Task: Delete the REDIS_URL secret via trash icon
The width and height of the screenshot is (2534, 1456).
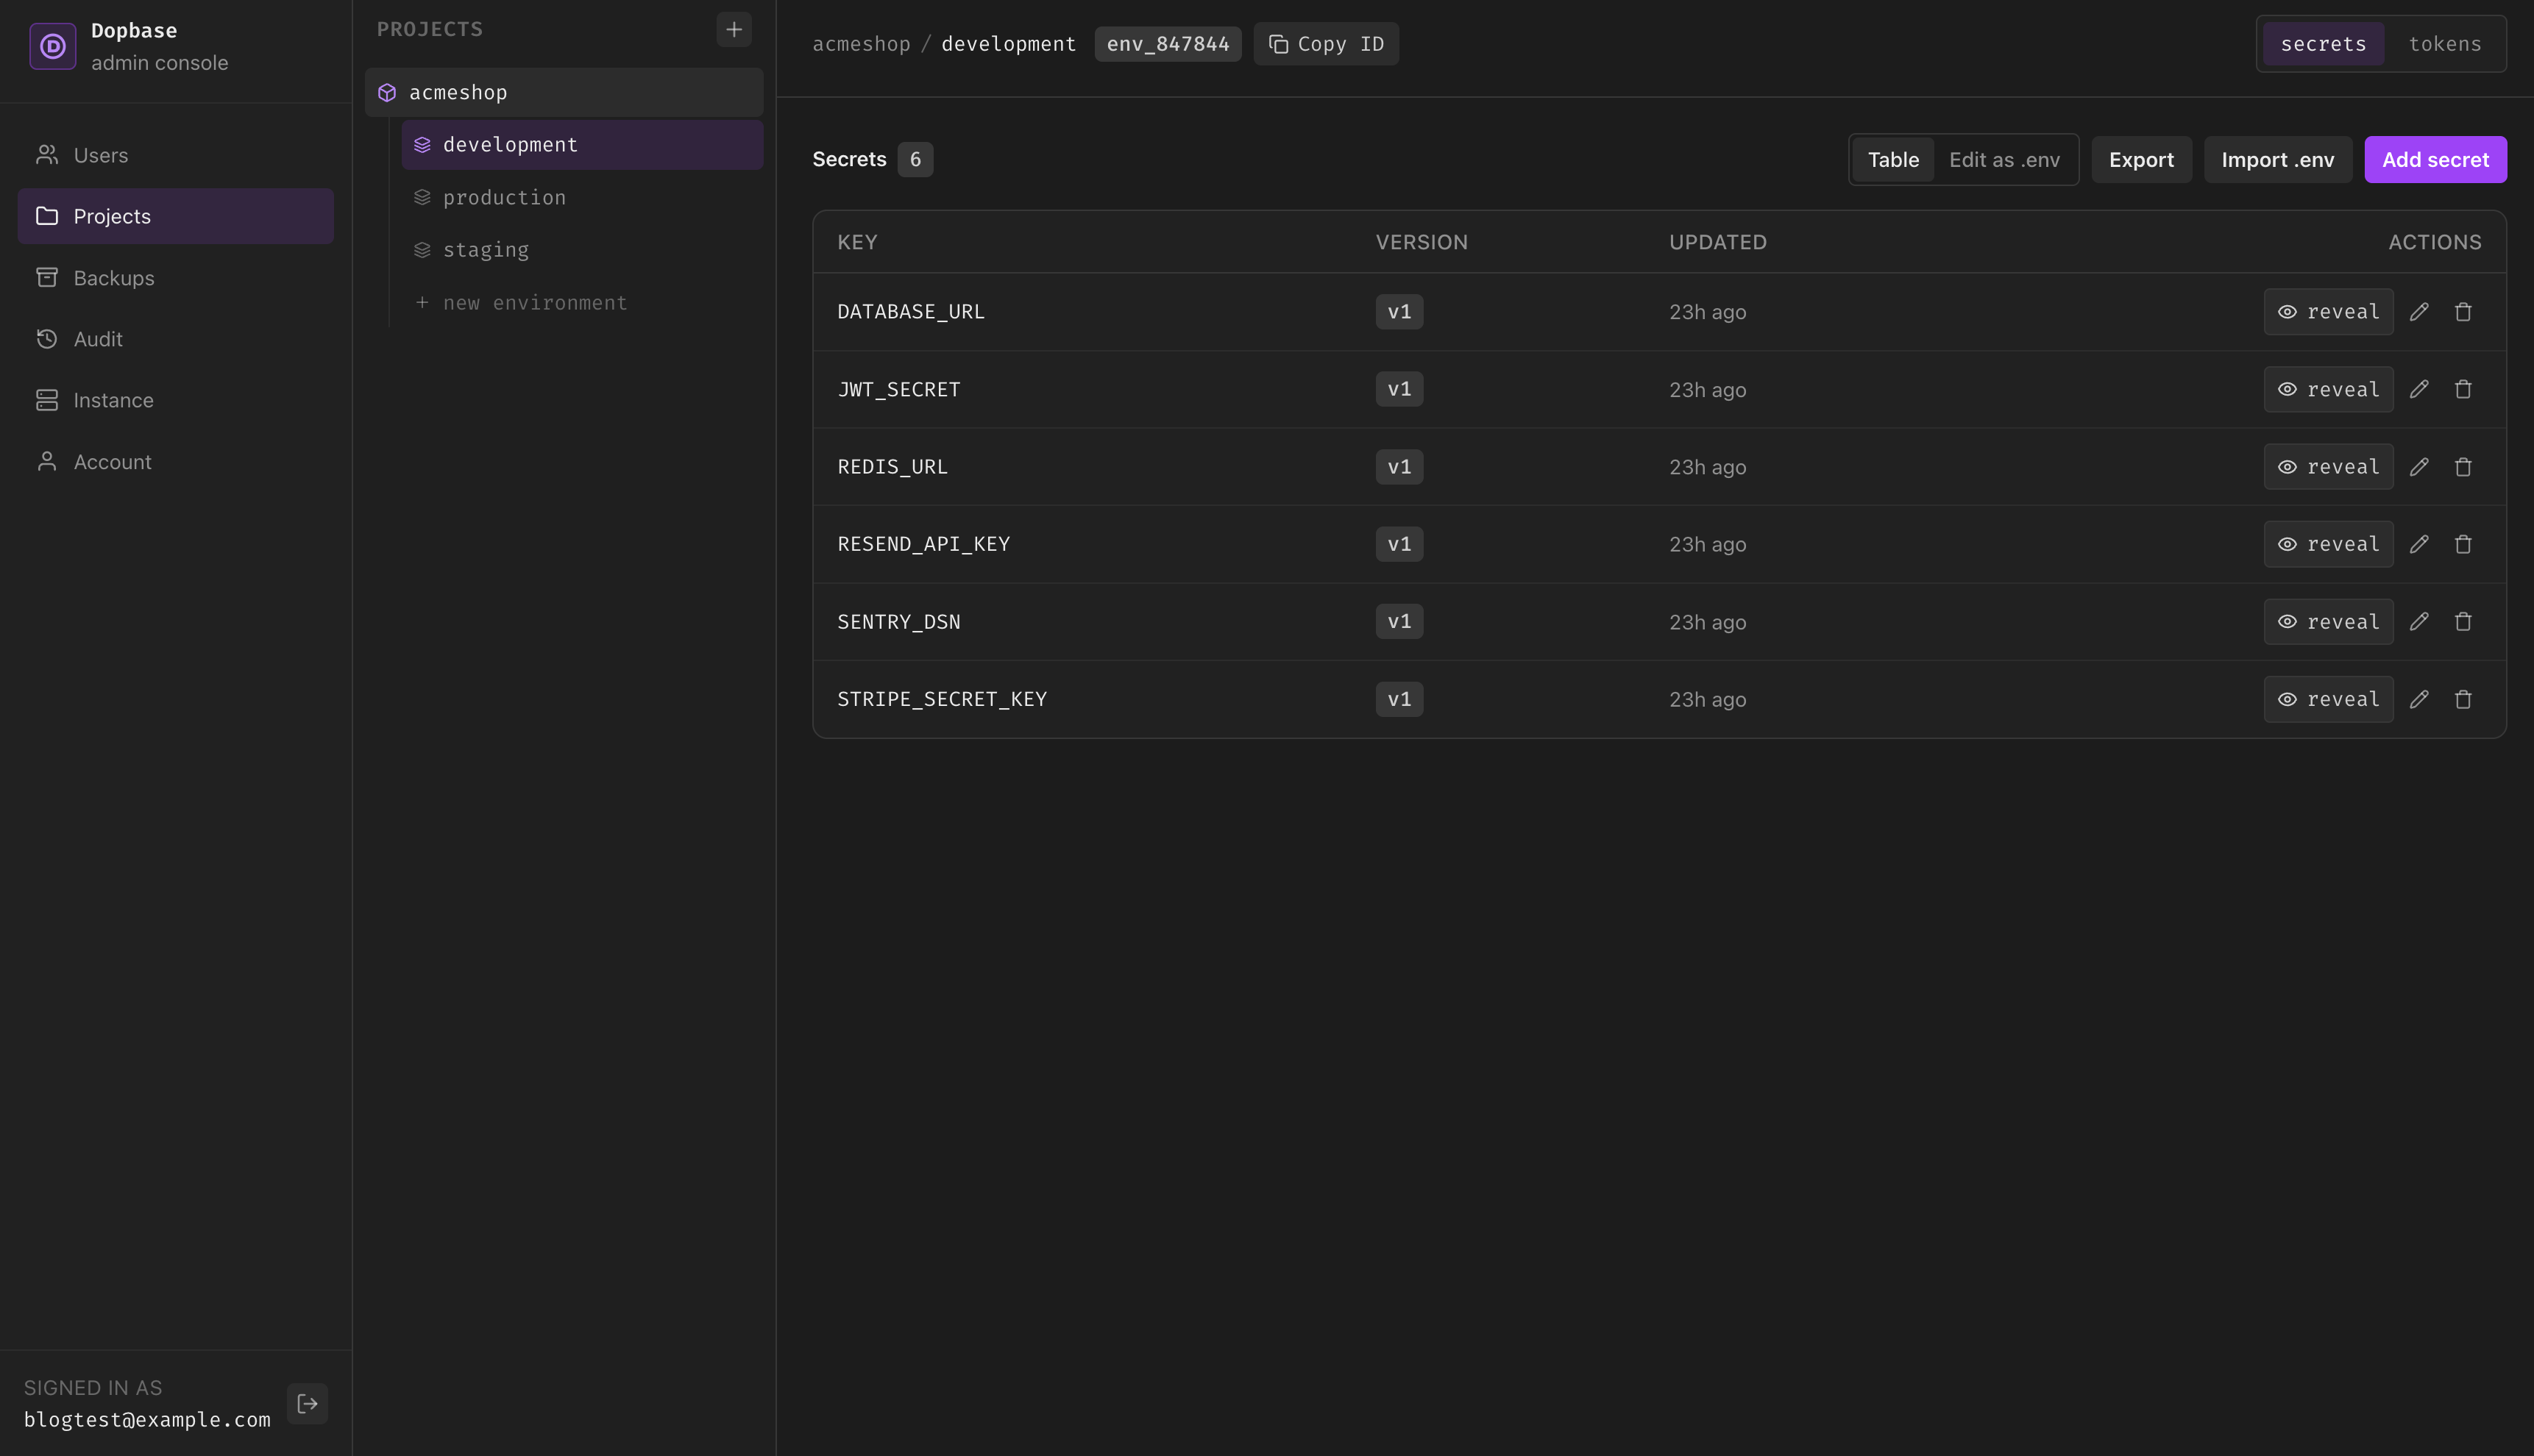Action: (2463, 467)
